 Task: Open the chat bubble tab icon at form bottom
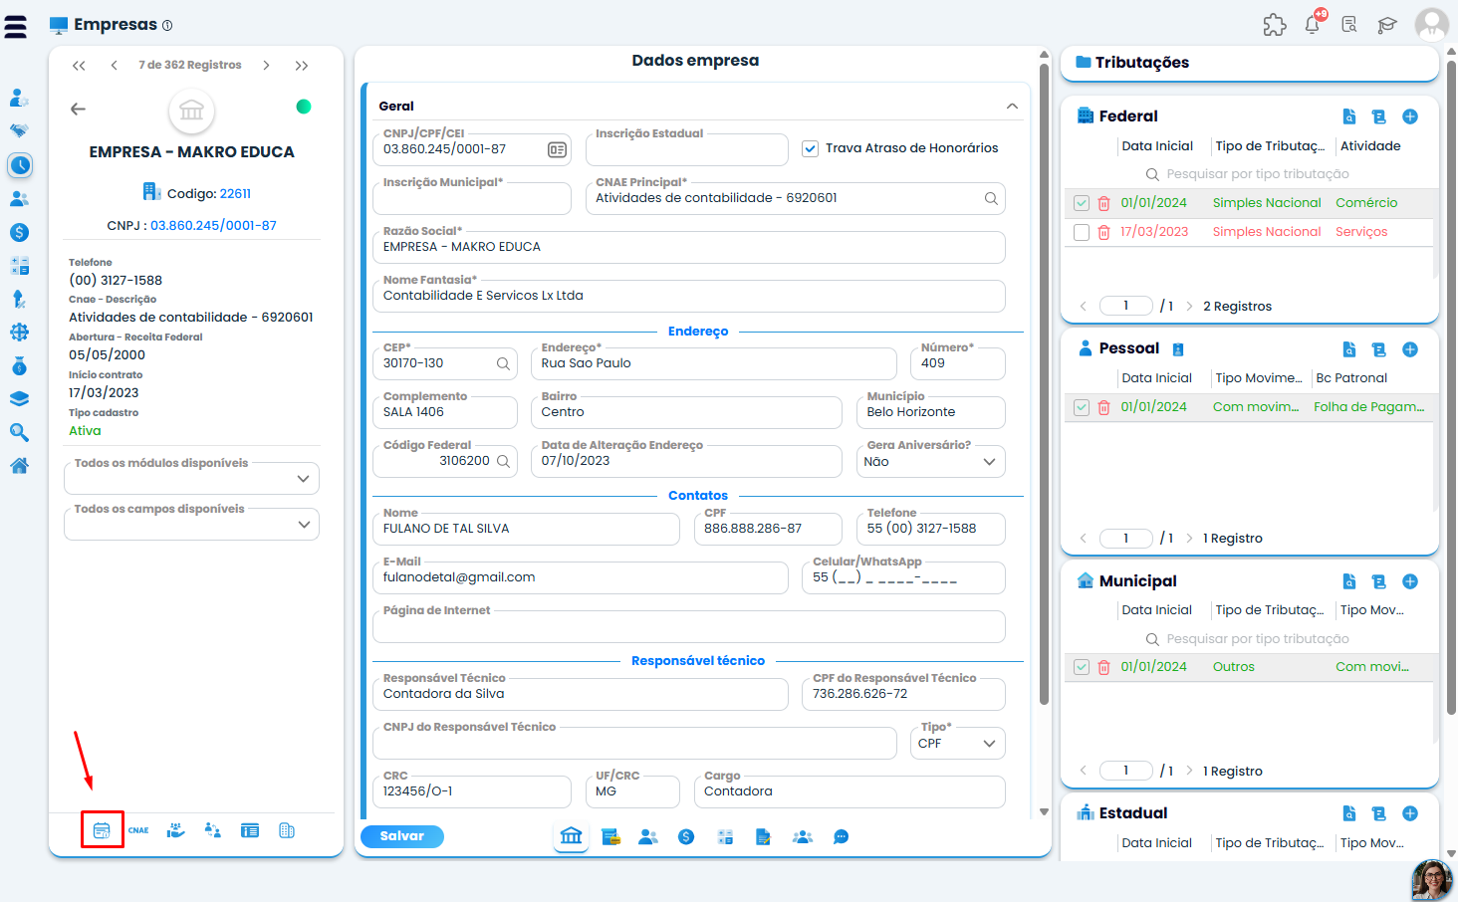842,837
